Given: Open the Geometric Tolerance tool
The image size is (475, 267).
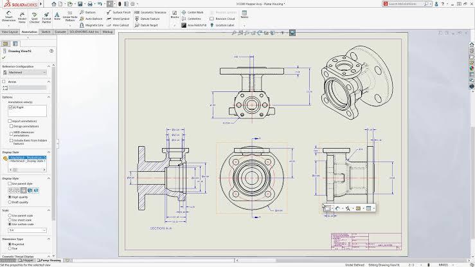Looking at the screenshot, I should [150, 12].
